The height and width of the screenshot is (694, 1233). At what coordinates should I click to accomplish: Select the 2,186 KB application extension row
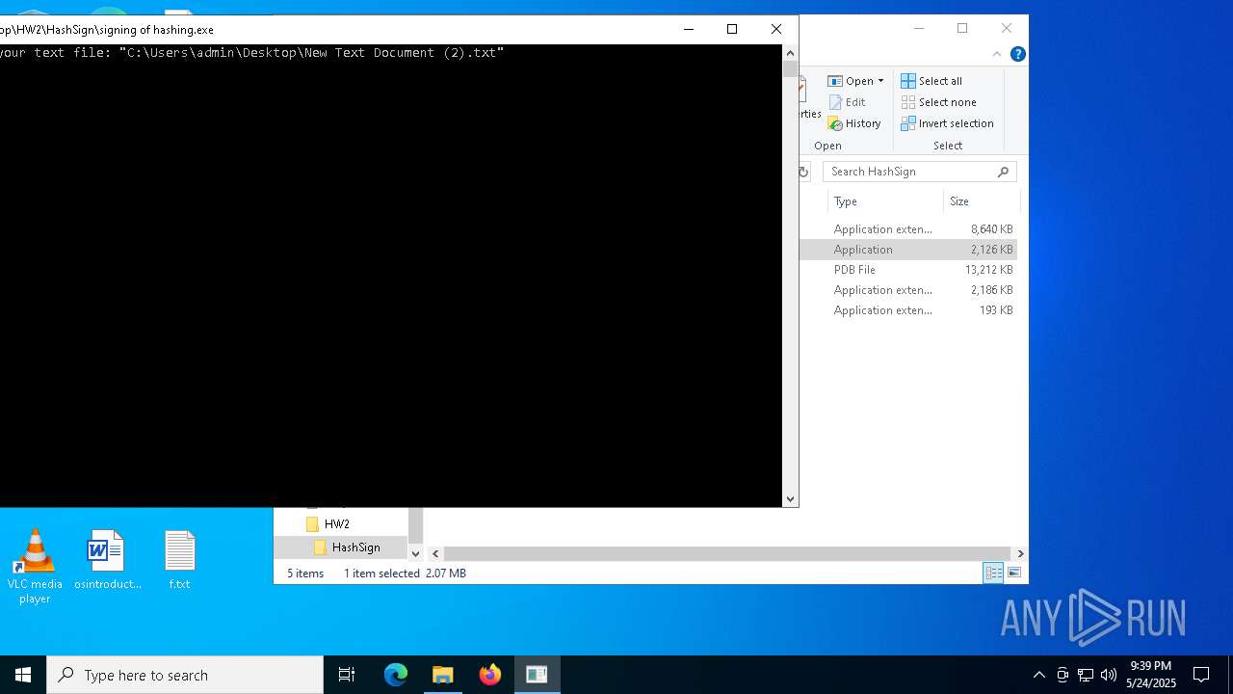[x=908, y=290]
